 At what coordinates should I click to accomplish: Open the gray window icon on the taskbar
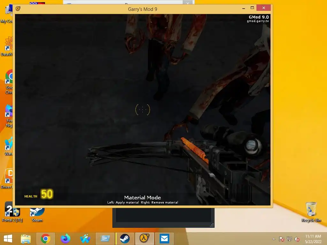(x=105, y=239)
